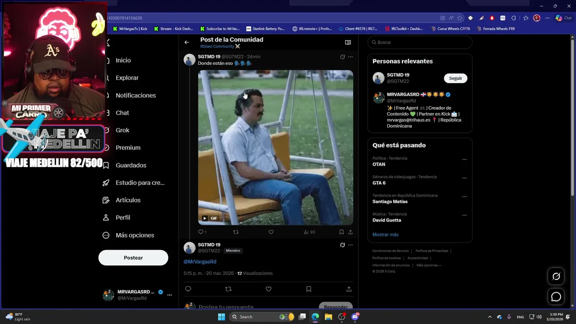Click the Grok icon on the @MrVargasRd reply
The image size is (576, 324).
pos(342,245)
